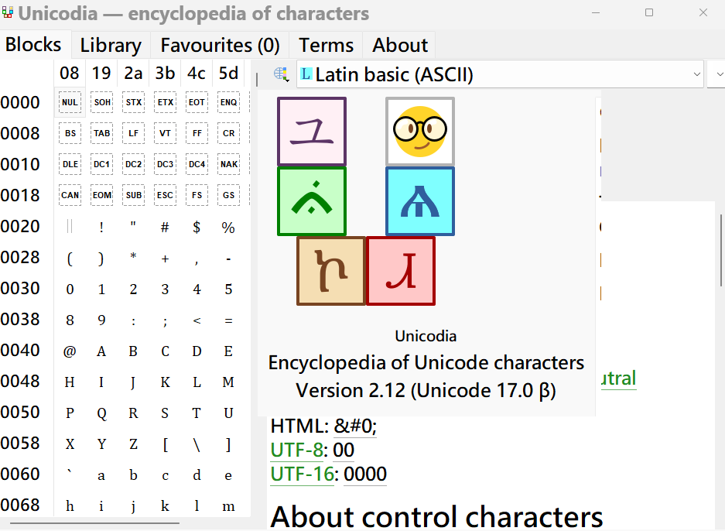Open the Library tab
The image size is (725, 531).
(111, 46)
